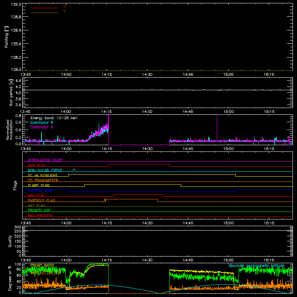This screenshot has height=297, width=297.
Task: Click the 14:30 label under the Pointing plot
Action: point(147,75)
